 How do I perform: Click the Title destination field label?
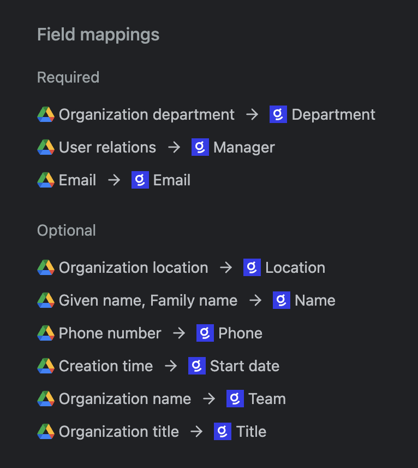[x=251, y=432]
